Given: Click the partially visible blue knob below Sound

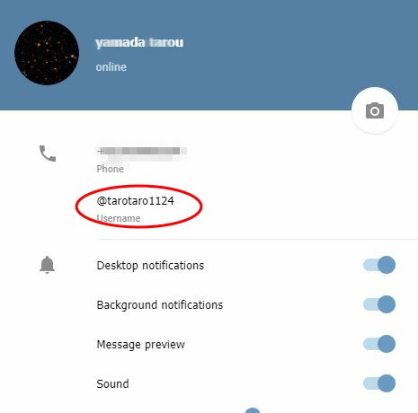Looking at the screenshot, I should tap(253, 410).
